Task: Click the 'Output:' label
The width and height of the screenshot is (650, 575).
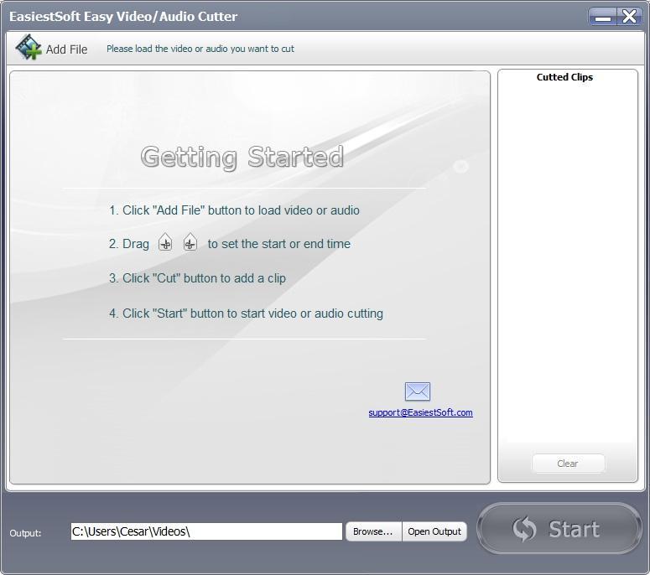Action: [25, 533]
